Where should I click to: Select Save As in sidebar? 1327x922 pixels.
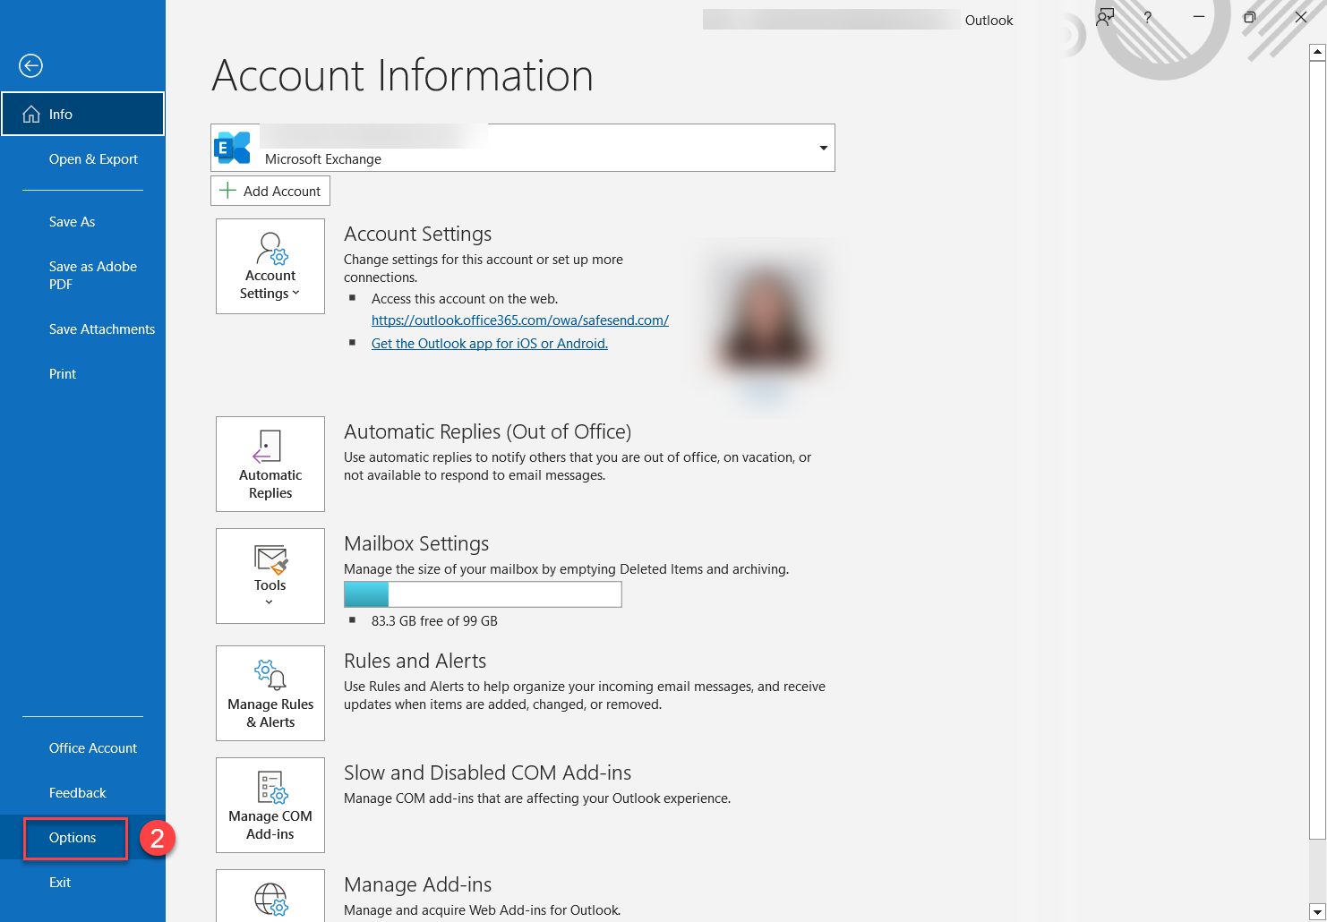click(72, 222)
